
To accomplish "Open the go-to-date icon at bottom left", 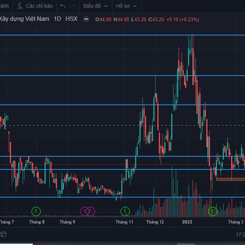I will 3,234.
